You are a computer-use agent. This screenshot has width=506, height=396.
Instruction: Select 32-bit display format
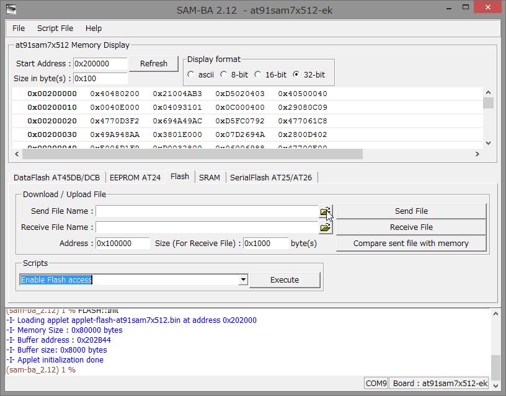296,74
